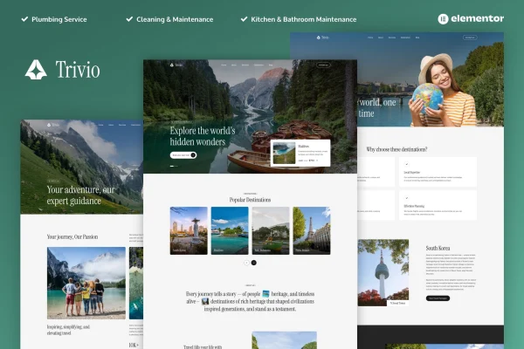The height and width of the screenshot is (349, 524).
Task: Click the checkmark icon above Effective Planning
Action: [x=407, y=198]
